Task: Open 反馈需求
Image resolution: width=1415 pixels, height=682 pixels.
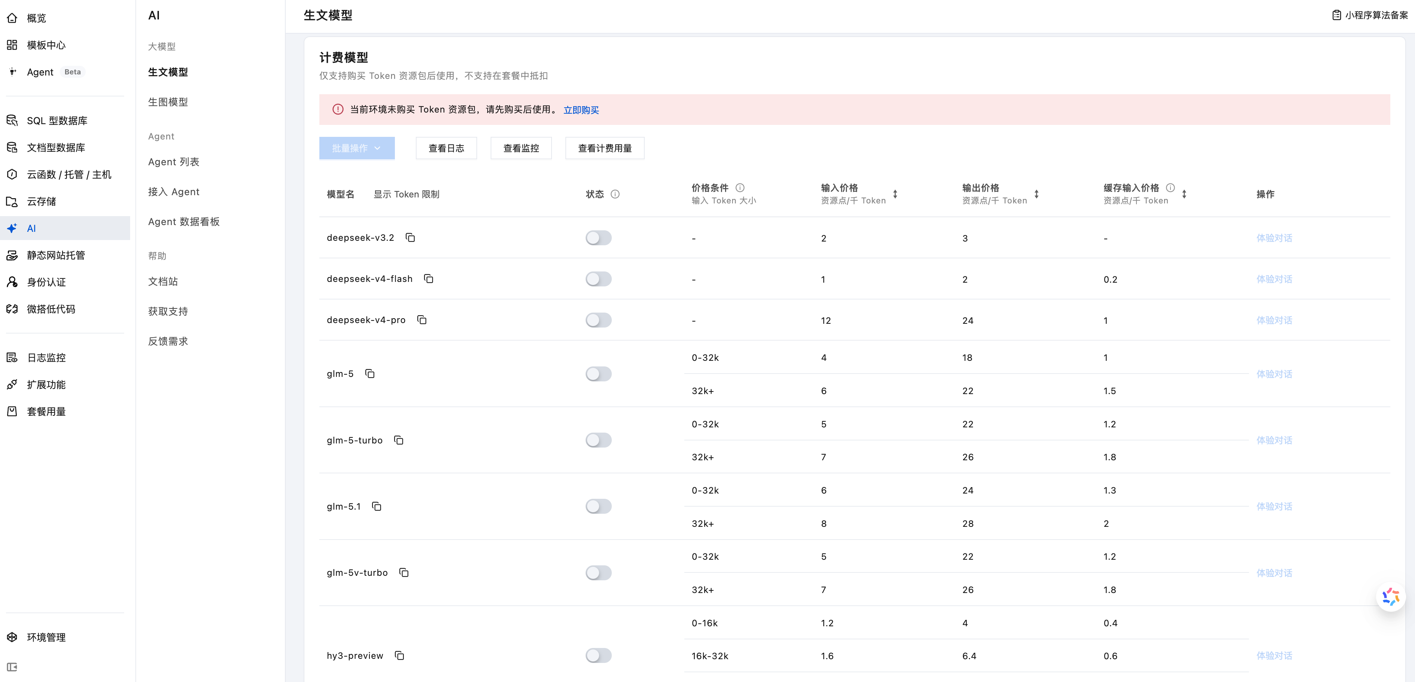Action: click(168, 341)
